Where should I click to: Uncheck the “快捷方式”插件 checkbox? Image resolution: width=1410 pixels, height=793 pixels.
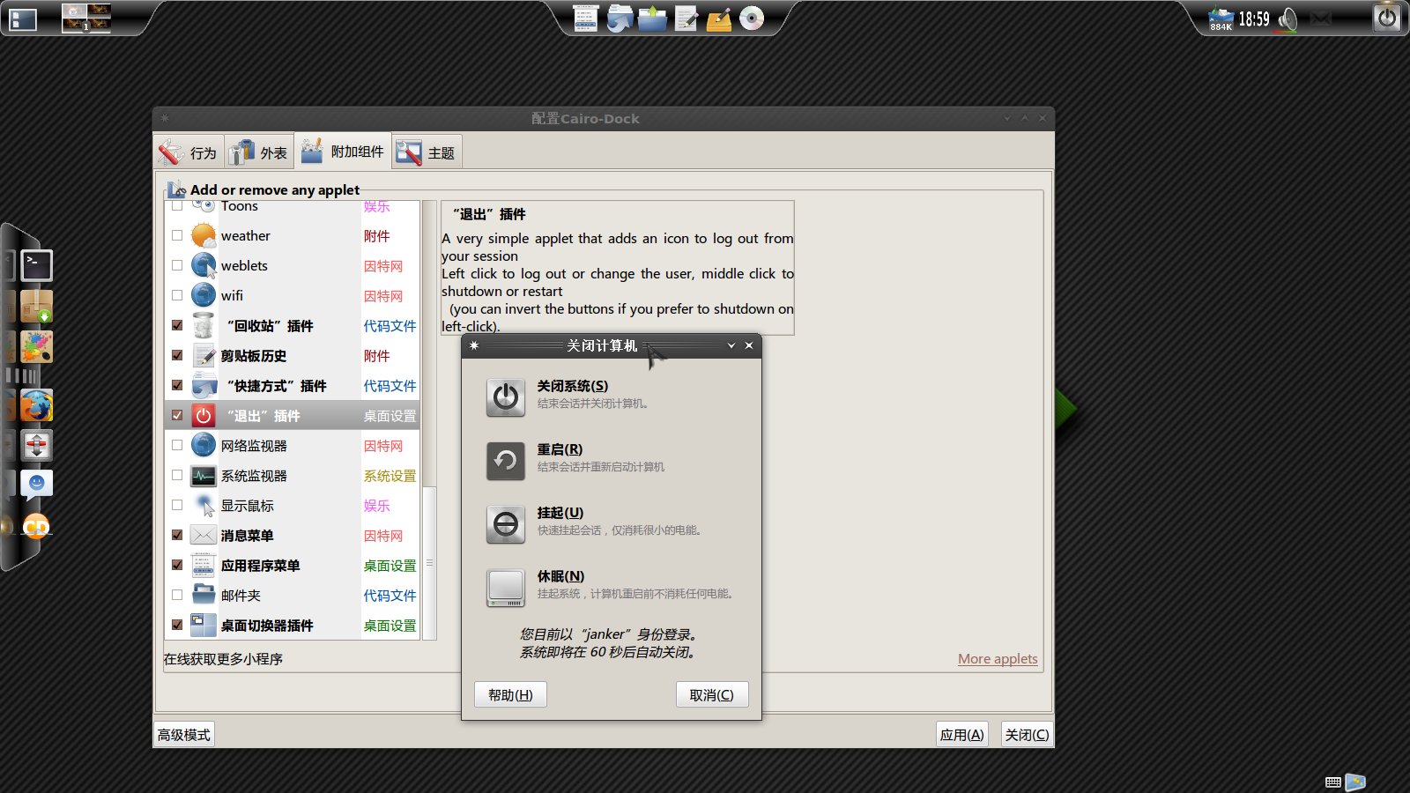tap(177, 385)
